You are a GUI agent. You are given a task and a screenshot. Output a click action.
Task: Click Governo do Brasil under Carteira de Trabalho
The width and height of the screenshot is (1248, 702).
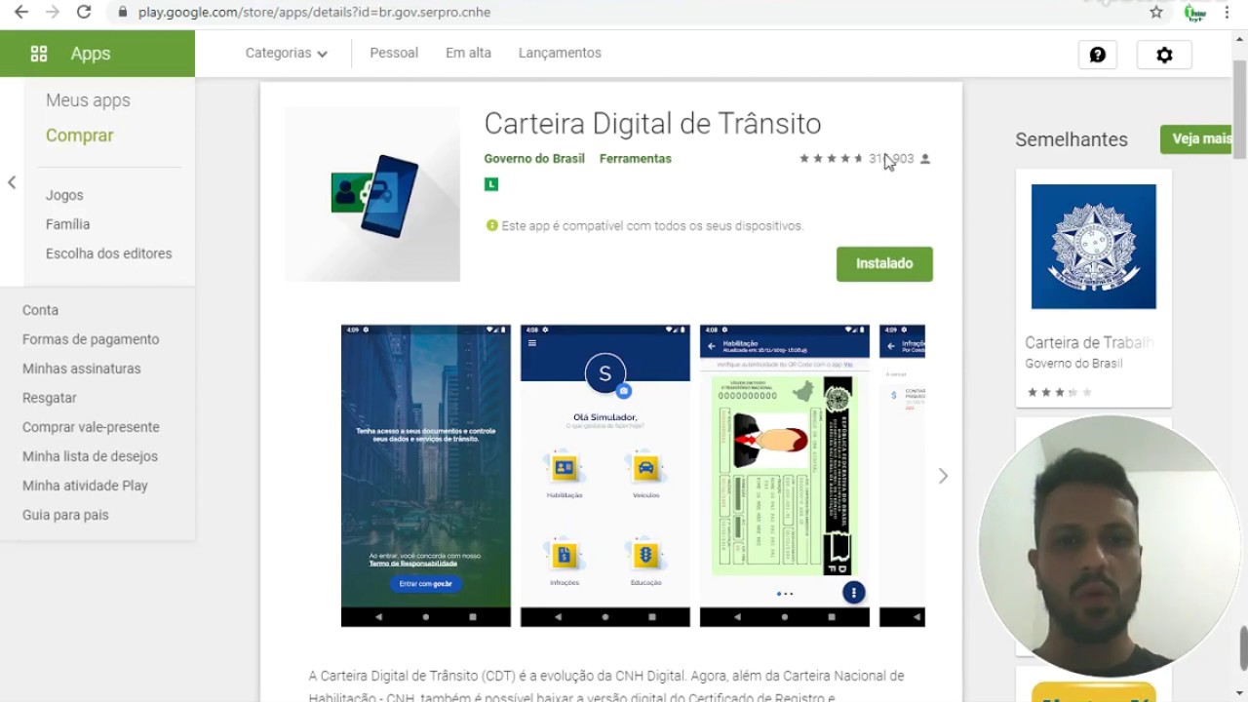coord(1073,363)
